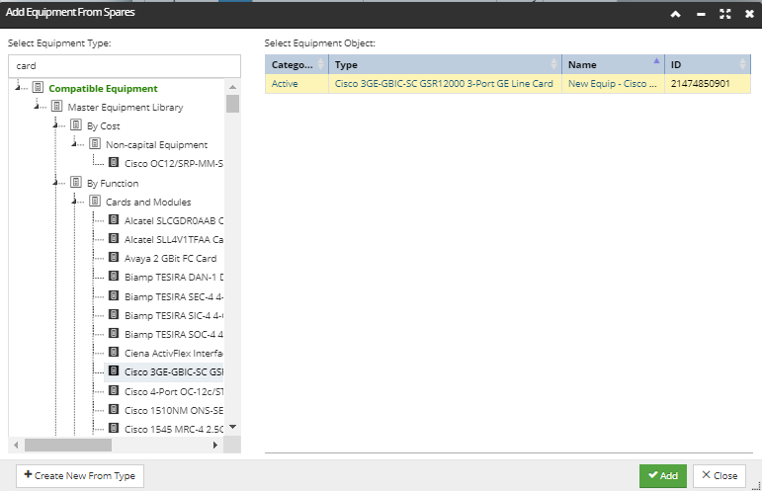Click the Biamp TESIRA SOC-4 equipment icon
Viewport: 762px width, 491px height.
[114, 333]
